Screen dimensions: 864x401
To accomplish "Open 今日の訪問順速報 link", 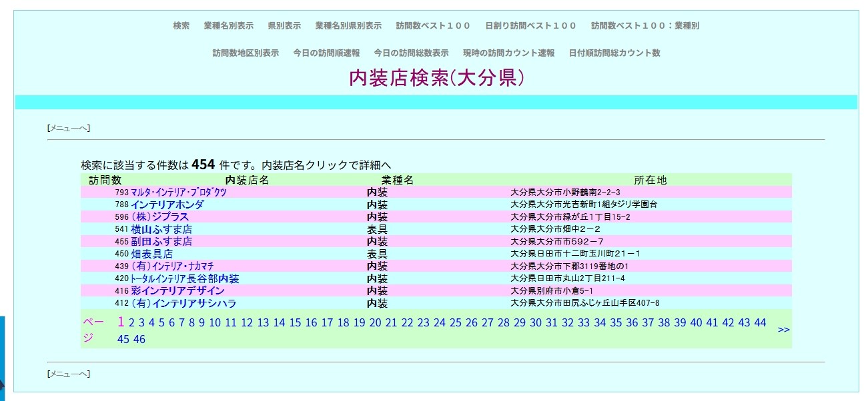I will [326, 53].
